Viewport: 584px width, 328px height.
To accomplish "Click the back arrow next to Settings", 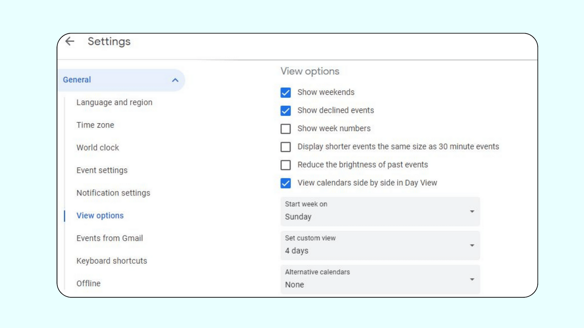I will [x=70, y=41].
